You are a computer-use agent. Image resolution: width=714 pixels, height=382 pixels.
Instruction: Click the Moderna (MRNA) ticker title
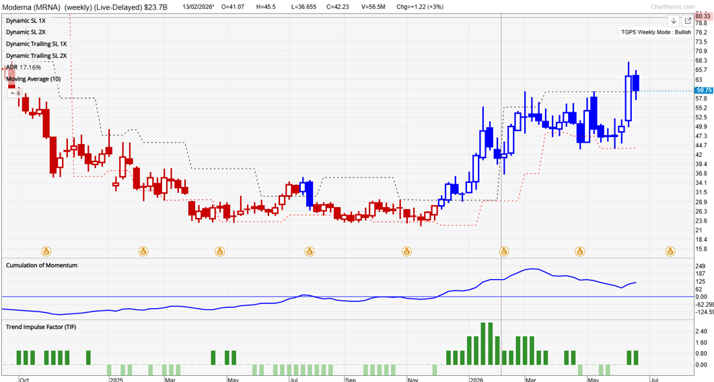pyautogui.click(x=31, y=7)
